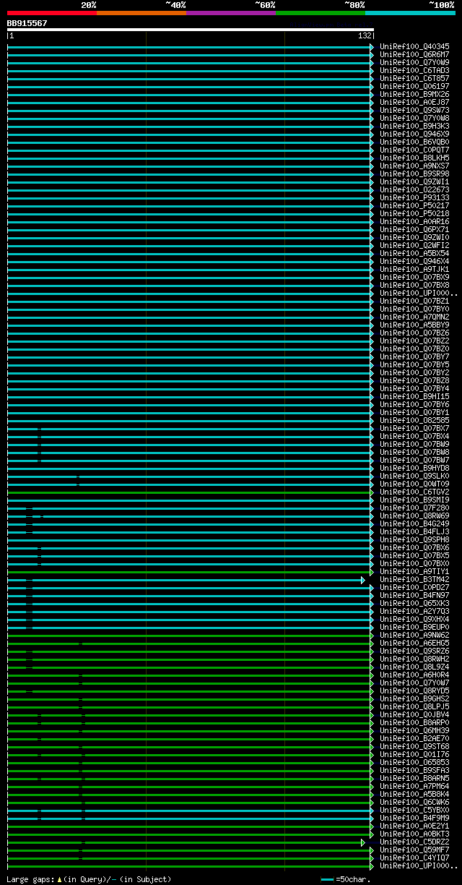Screen dimensions: 462x885
Task: Select the UniRef100_A2Y7Q3 label
Action: 415,611
